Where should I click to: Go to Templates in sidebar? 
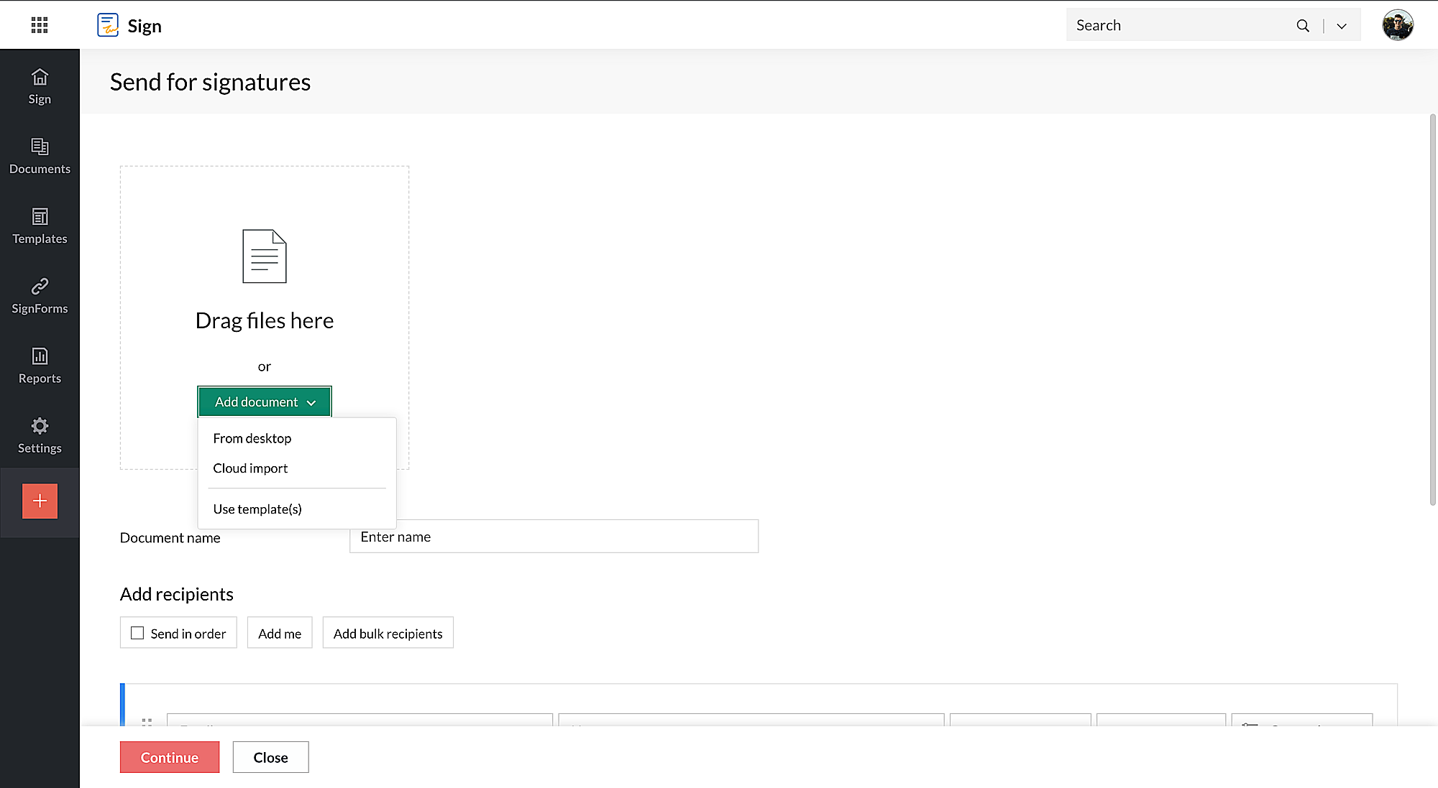click(40, 225)
